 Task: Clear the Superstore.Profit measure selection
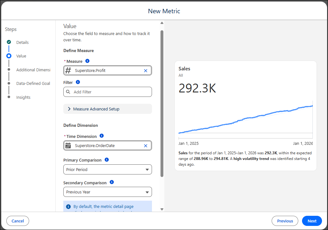point(146,71)
